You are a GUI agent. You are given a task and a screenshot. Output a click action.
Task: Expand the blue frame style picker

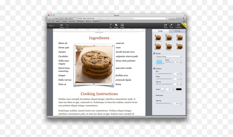pyautogui.click(x=164, y=63)
